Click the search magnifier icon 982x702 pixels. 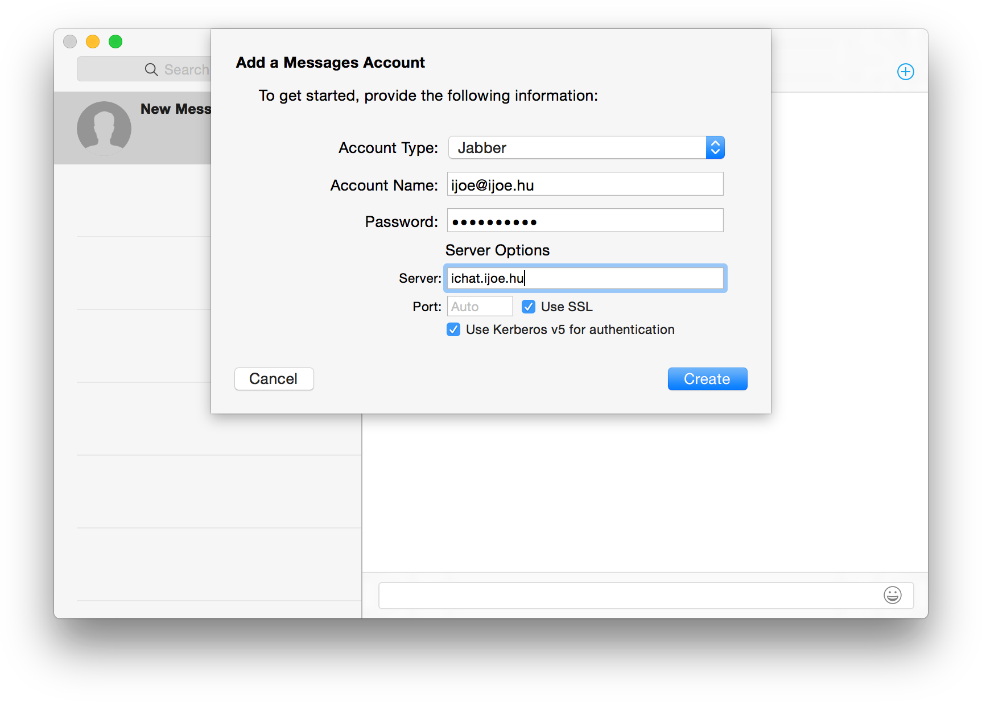(151, 69)
